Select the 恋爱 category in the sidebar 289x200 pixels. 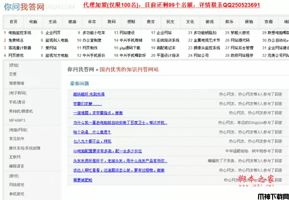pyautogui.click(x=13, y=74)
